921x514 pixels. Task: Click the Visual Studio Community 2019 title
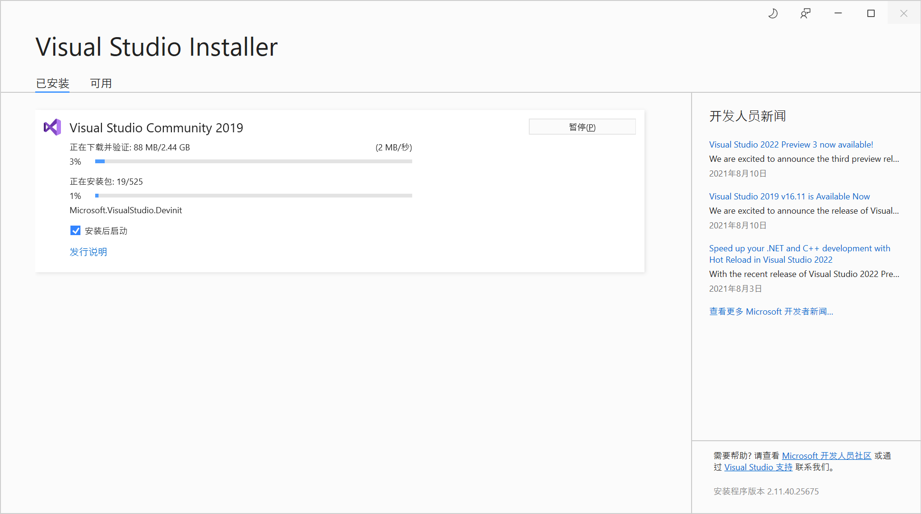coord(156,128)
